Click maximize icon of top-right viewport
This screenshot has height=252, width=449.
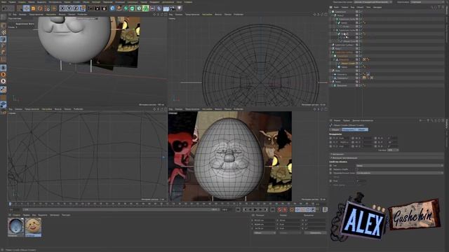[x=326, y=14]
